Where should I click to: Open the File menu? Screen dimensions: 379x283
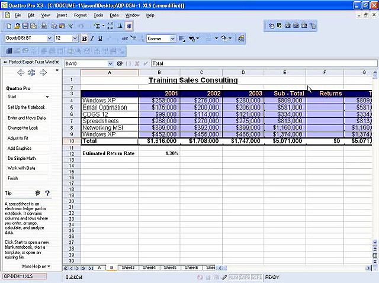18,15
